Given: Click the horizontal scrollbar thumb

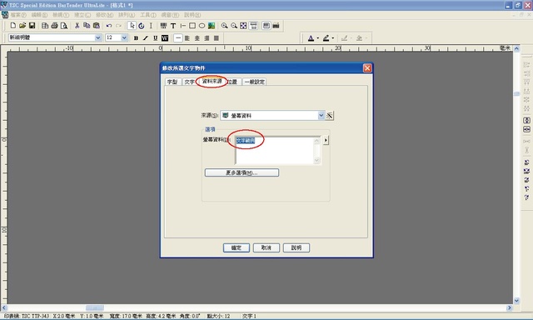Looking at the screenshot, I should (95, 307).
